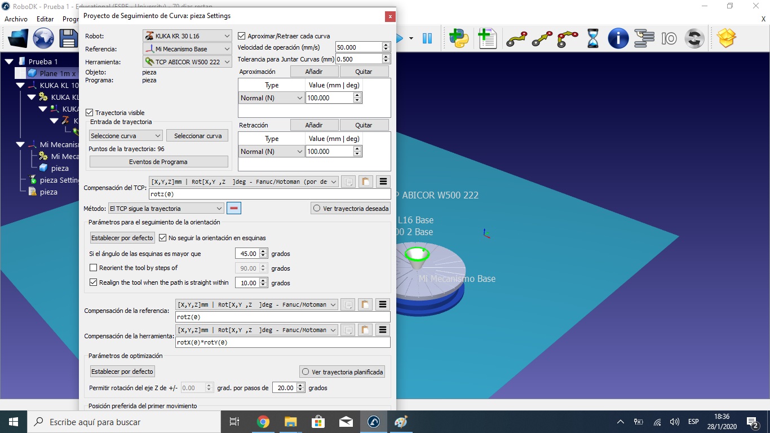The image size is (770, 433).
Task: Click the circular move instruction icon
Action: 567,38
